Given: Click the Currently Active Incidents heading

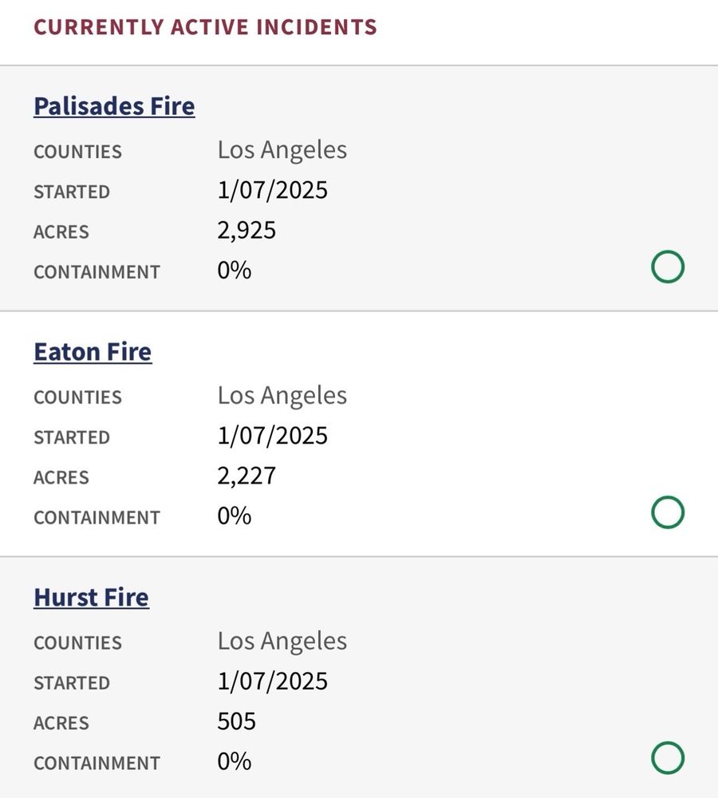Looking at the screenshot, I should pyautogui.click(x=205, y=26).
